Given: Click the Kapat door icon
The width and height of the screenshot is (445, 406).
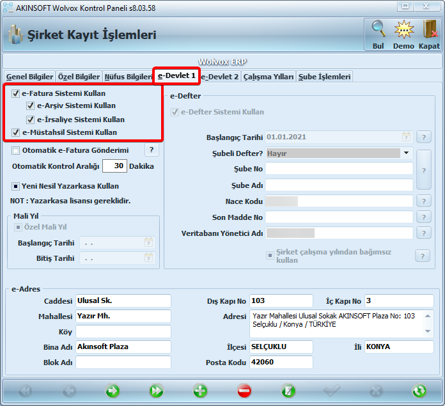Looking at the screenshot, I should 430,29.
